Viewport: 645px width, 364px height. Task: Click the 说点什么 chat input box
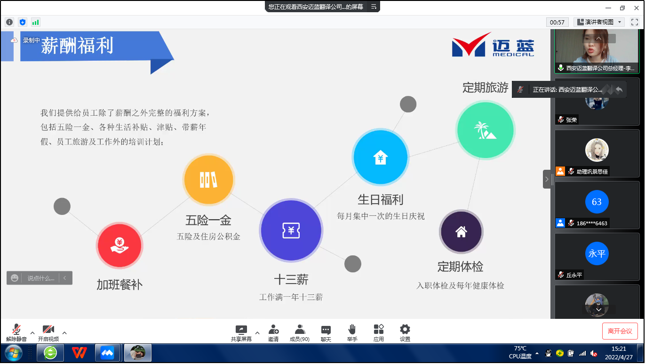click(x=40, y=278)
